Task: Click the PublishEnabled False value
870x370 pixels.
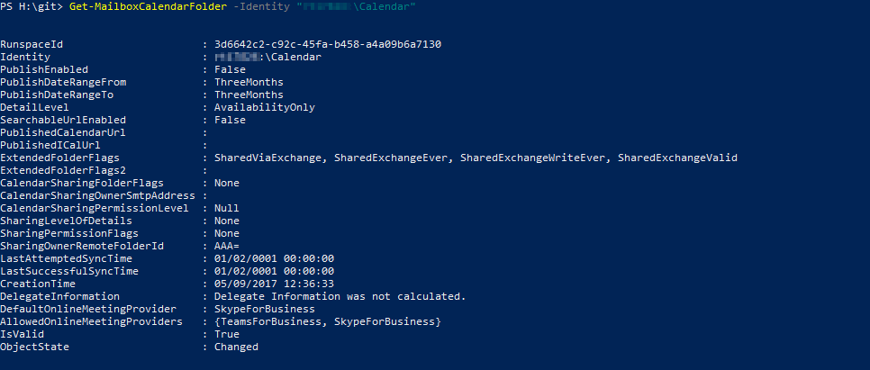Action: [x=230, y=69]
